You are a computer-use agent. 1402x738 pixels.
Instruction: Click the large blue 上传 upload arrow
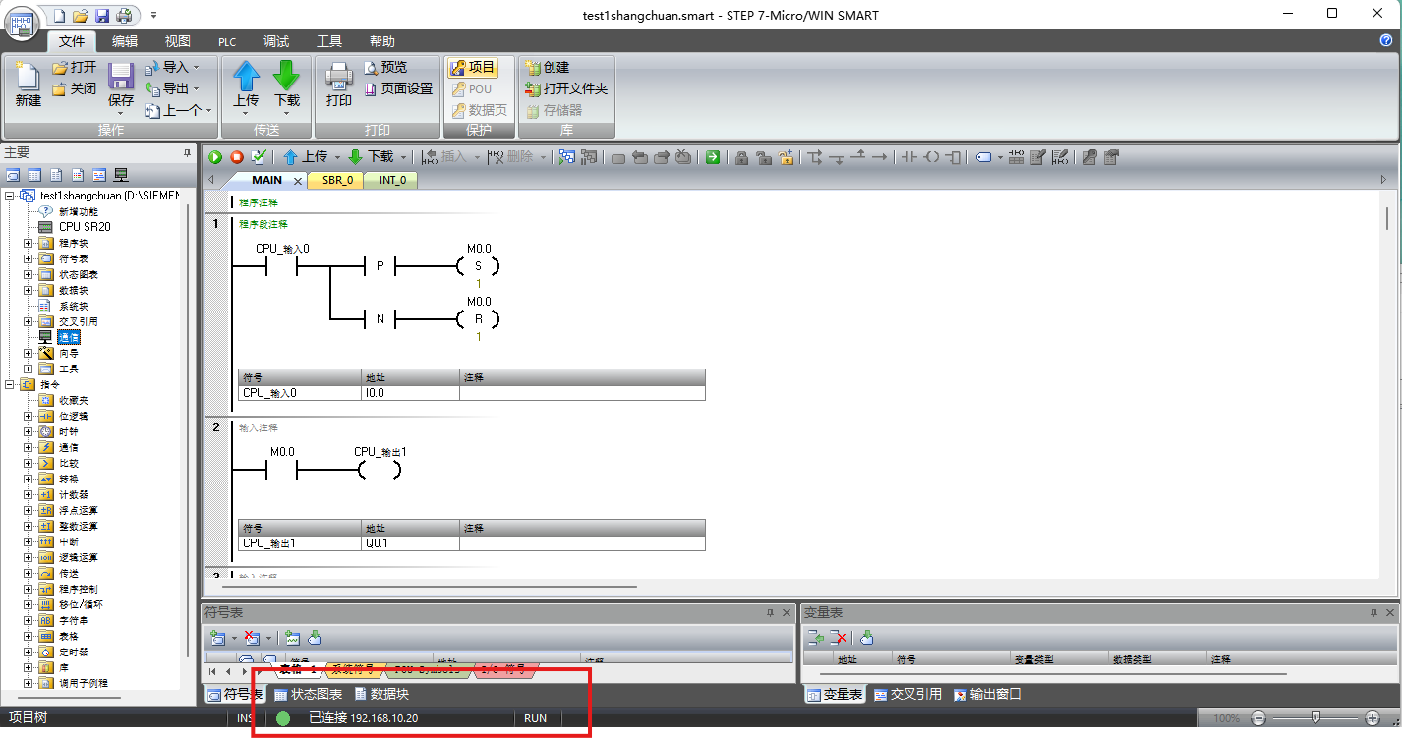coord(246,76)
